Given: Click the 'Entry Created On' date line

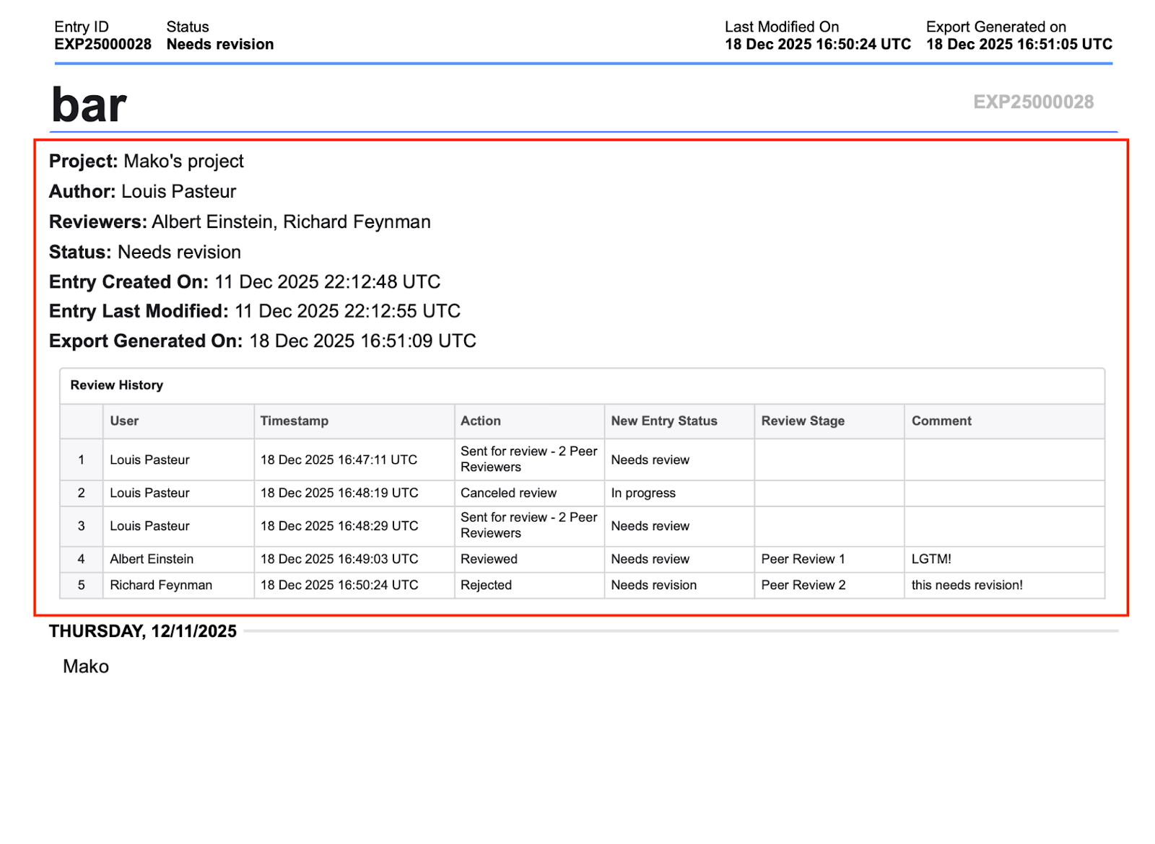Looking at the screenshot, I should pos(244,282).
